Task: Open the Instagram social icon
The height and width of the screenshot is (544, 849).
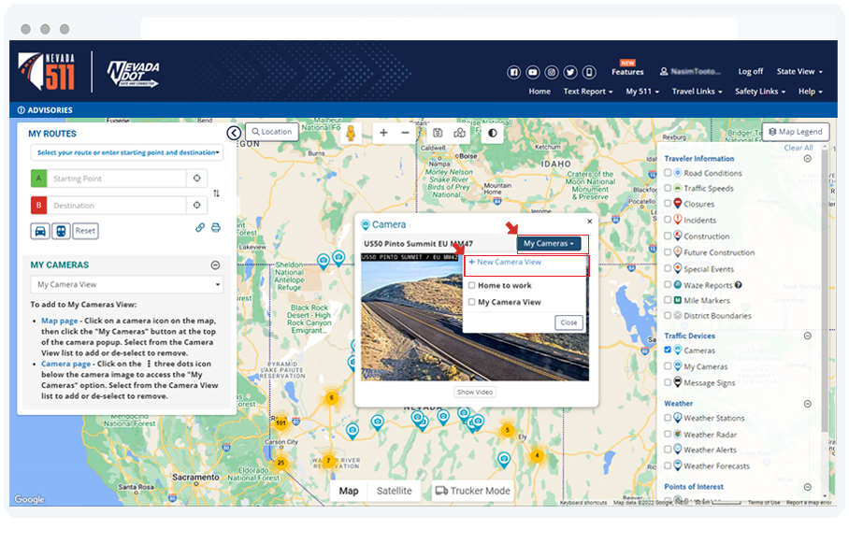Action: [x=552, y=72]
